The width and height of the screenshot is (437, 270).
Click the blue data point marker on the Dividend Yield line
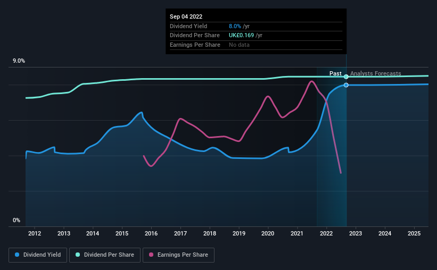346,85
